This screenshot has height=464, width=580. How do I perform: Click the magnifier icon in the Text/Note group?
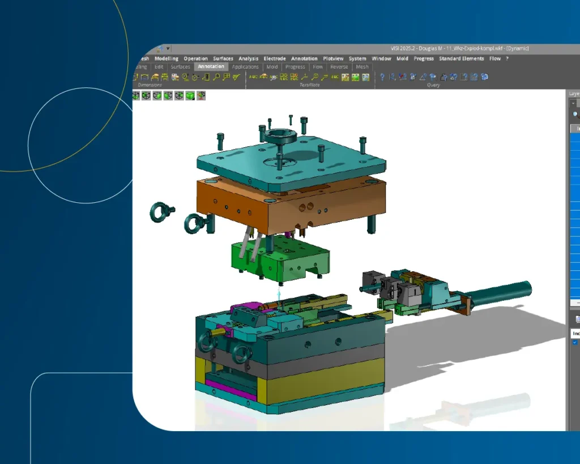(x=315, y=77)
